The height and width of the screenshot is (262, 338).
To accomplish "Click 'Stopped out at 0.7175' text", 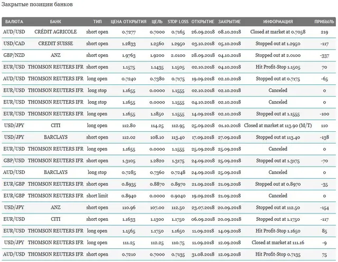I will [278, 79].
